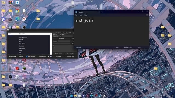Open OBS Studio desktop shortcut
The image size is (175, 98).
(x=24, y=27)
